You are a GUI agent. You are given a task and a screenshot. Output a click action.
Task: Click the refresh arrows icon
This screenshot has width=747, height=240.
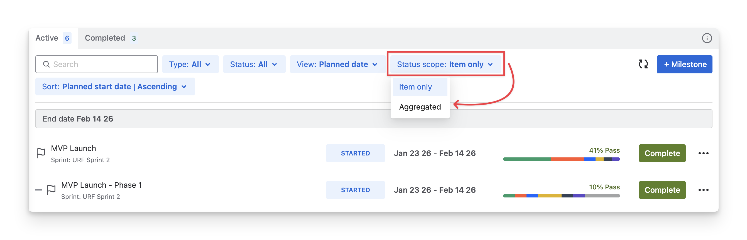coord(643,64)
